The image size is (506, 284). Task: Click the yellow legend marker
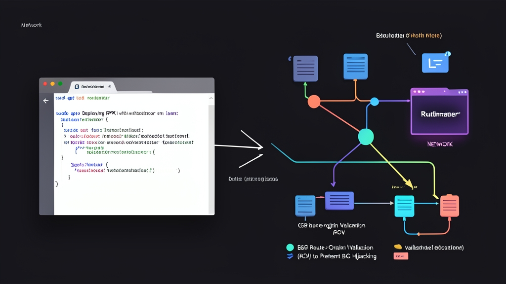398,247
